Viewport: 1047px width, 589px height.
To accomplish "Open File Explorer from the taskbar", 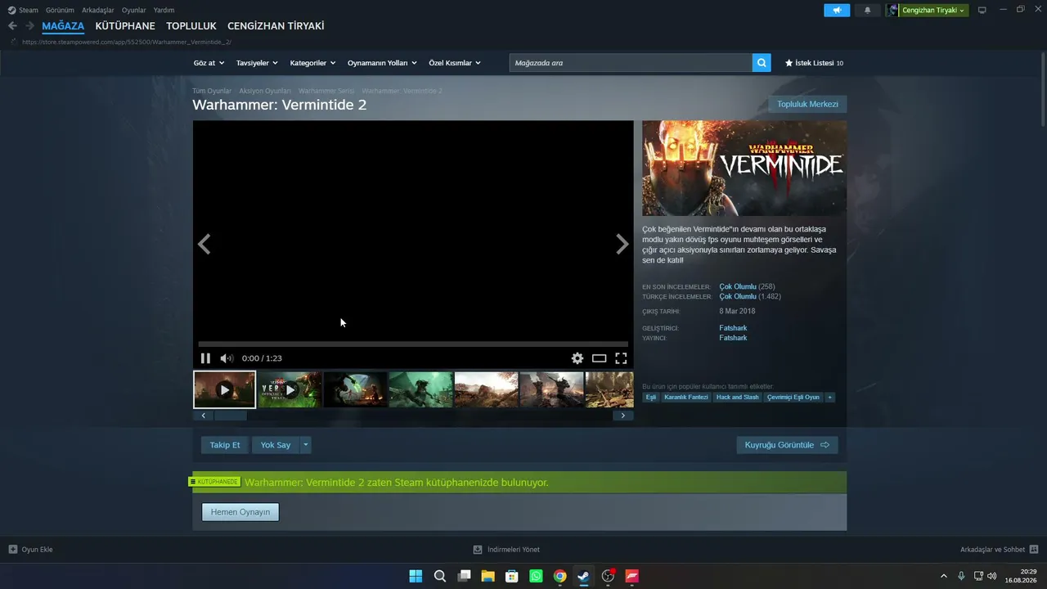I will [x=488, y=576].
